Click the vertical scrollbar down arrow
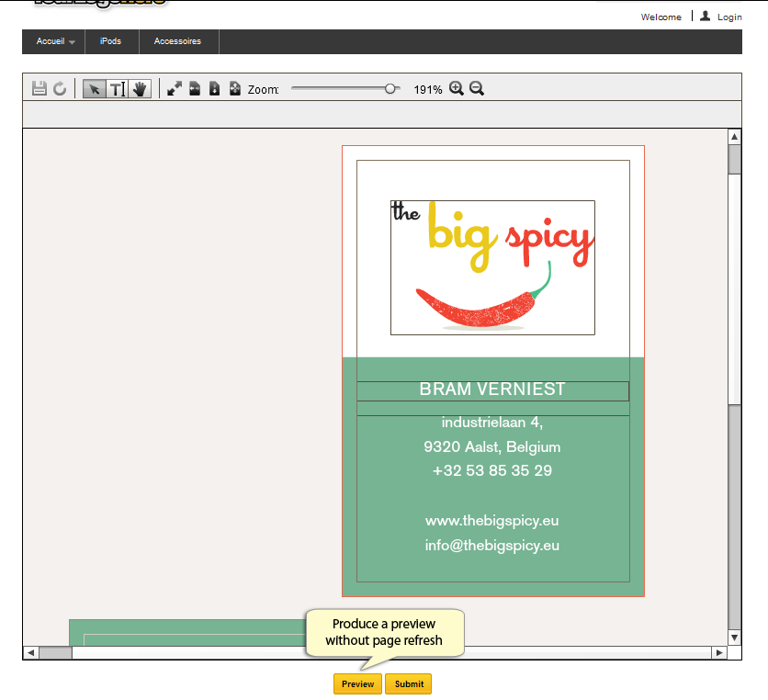This screenshot has height=700, width=768. pyautogui.click(x=734, y=638)
